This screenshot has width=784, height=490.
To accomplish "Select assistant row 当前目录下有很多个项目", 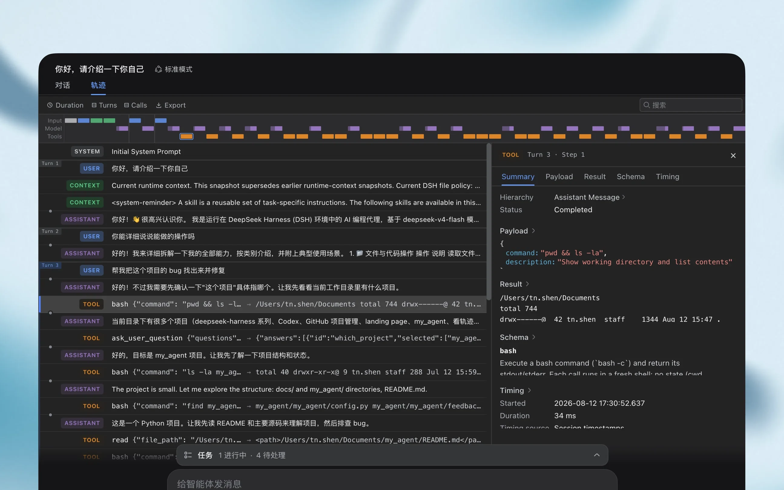I will [262, 321].
